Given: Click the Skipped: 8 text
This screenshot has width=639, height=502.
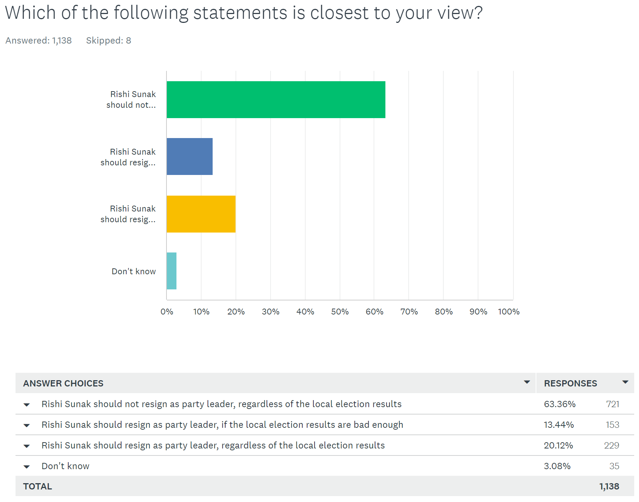Looking at the screenshot, I should pos(109,41).
